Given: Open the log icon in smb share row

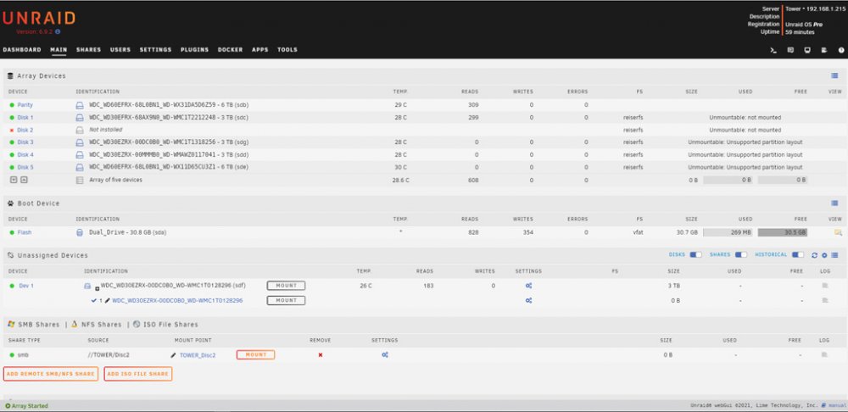Looking at the screenshot, I should click(x=825, y=355).
